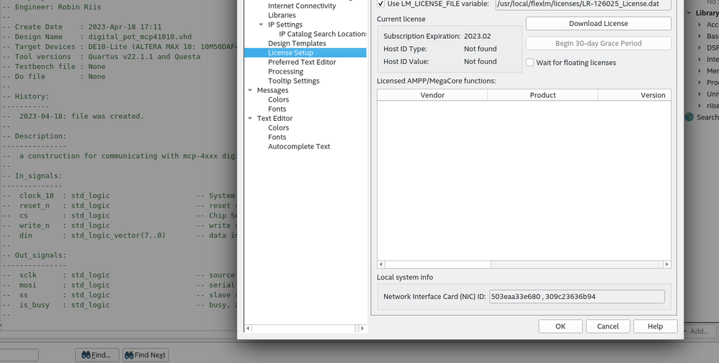Click disabled Begin 30-day Grace Period button
This screenshot has width=719, height=363.
[599, 43]
